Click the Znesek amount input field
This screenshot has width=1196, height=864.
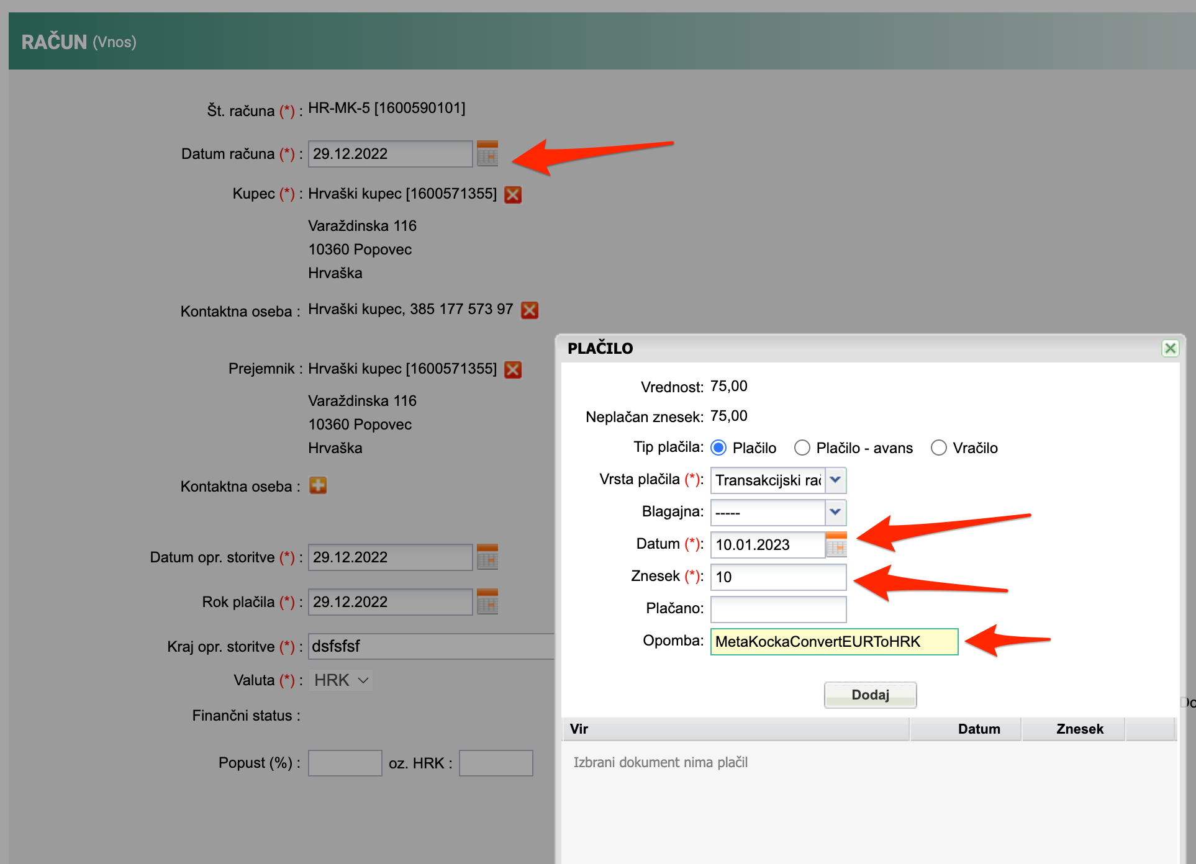click(778, 577)
